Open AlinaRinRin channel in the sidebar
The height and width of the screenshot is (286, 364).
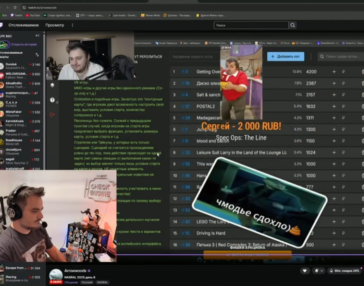tap(20, 85)
